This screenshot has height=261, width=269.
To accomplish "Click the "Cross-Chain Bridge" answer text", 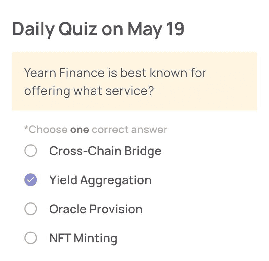I will coord(105,151).
